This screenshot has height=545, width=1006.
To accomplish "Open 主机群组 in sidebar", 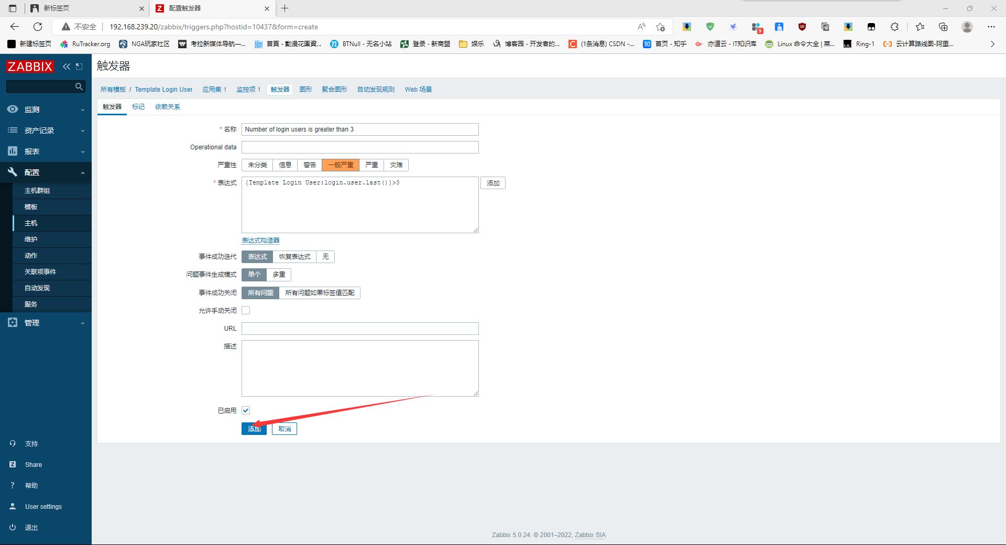I will pos(37,191).
